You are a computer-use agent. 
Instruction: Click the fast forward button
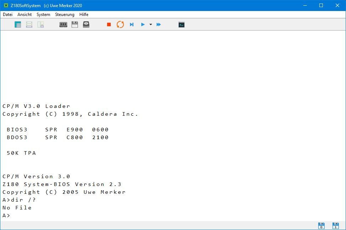(158, 24)
